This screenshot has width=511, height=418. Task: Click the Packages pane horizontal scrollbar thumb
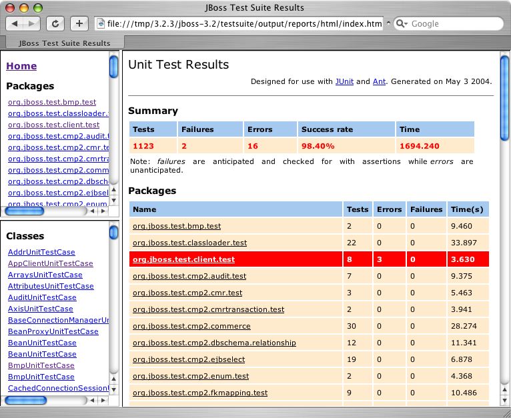pos(25,211)
